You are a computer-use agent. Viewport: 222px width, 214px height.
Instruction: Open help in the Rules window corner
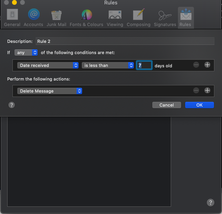tap(210, 203)
